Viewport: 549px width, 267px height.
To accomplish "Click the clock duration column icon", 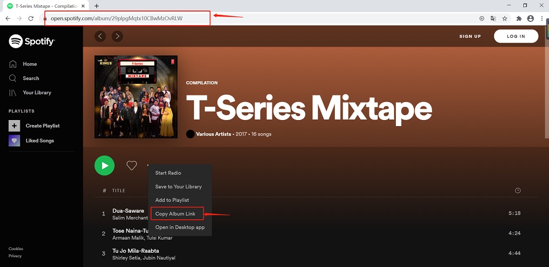I will [x=518, y=190].
